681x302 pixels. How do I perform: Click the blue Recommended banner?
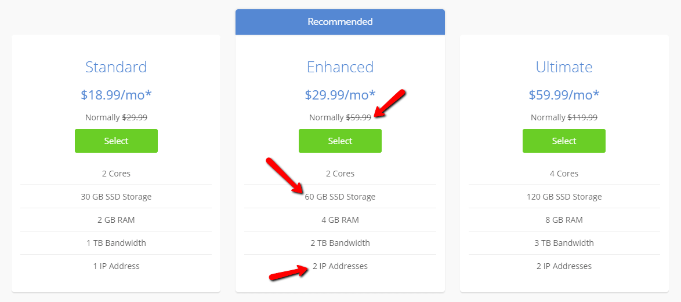(x=340, y=22)
